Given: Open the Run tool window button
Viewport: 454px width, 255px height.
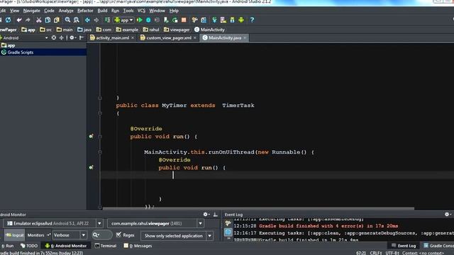Looking at the screenshot, I should (7, 246).
